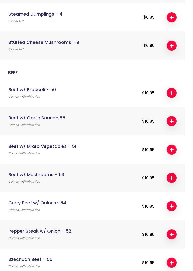The width and height of the screenshot is (193, 271).
Task: Add Stuffed Cheese Mushrooms with plus button
Action: [x=171, y=46]
